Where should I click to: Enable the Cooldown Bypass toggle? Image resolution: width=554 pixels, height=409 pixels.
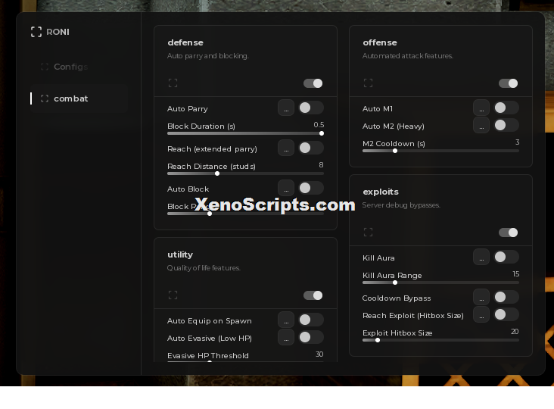coord(506,297)
